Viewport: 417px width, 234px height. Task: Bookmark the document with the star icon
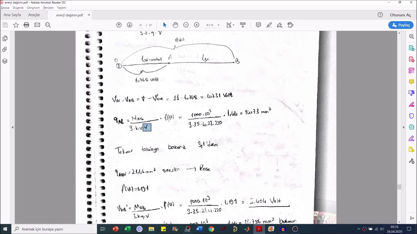point(16,25)
